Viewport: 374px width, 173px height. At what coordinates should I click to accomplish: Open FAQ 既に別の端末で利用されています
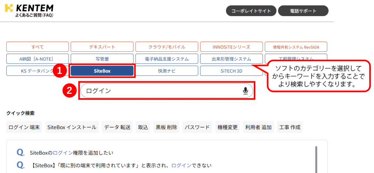pyautogui.click(x=121, y=165)
